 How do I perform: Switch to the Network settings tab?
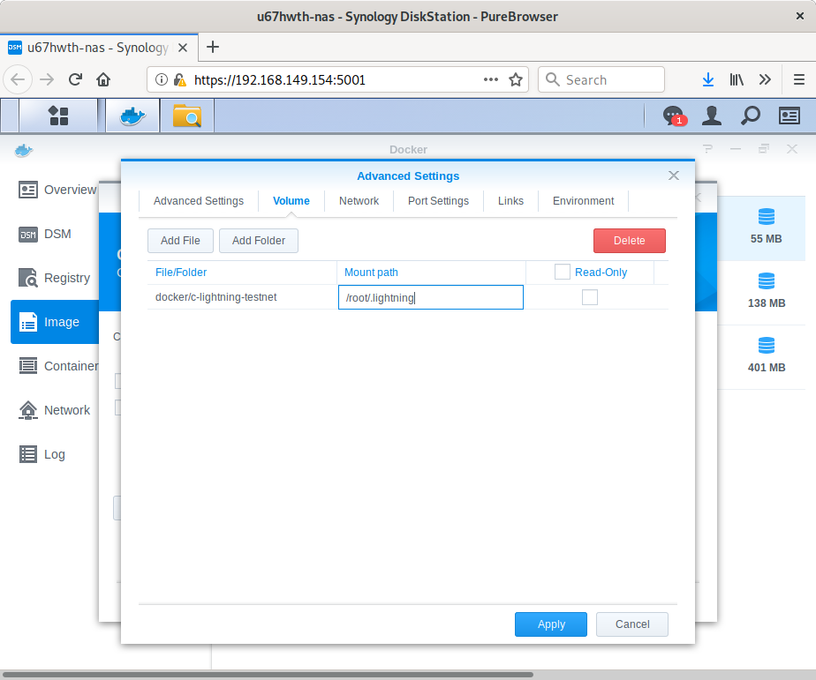(x=359, y=201)
